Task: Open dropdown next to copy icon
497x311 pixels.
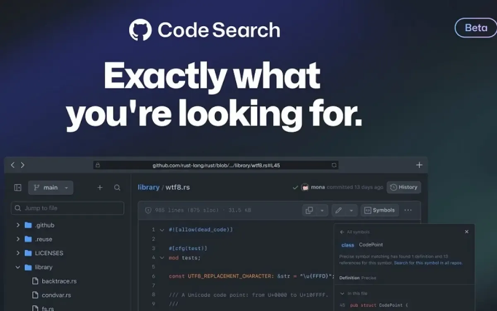Action: point(322,210)
